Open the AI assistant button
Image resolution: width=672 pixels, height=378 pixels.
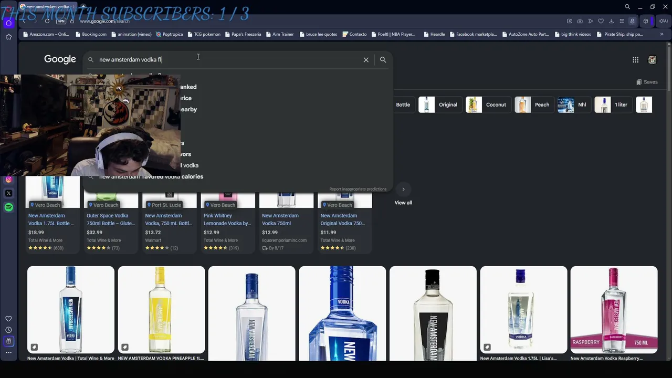click(663, 21)
